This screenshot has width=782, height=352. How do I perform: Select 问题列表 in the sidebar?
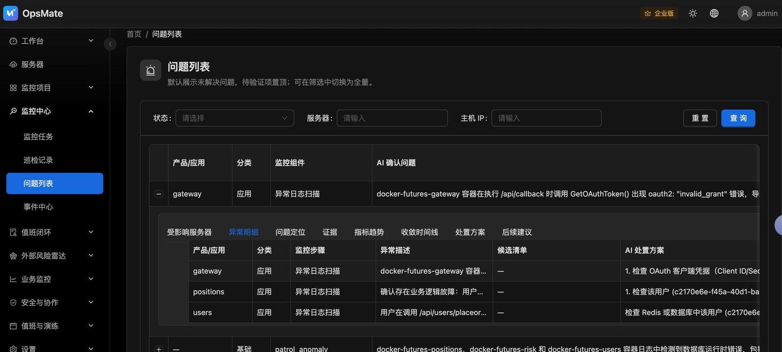(54, 183)
